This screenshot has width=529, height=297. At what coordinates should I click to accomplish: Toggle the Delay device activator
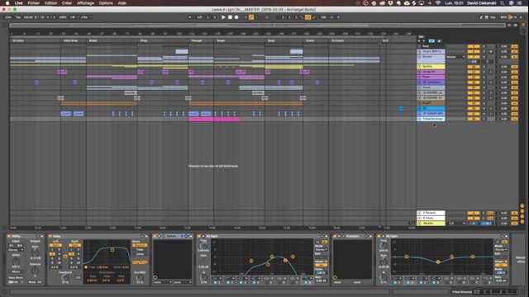click(50, 237)
